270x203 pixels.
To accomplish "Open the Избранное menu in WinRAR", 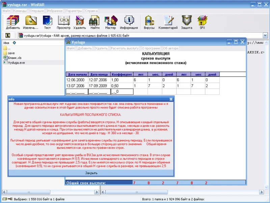I will pyautogui.click(x=54, y=11).
